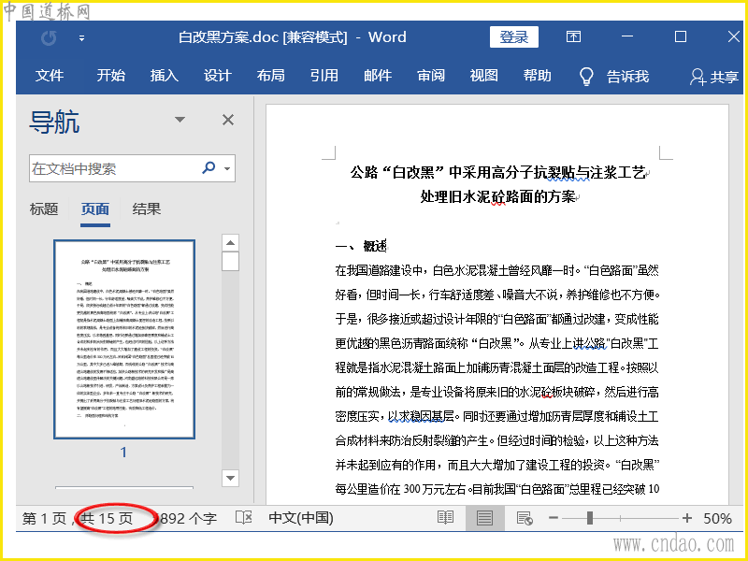Viewport: 748px width, 561px height.
Task: Open the 审阅 ribbon tab
Action: point(431,76)
